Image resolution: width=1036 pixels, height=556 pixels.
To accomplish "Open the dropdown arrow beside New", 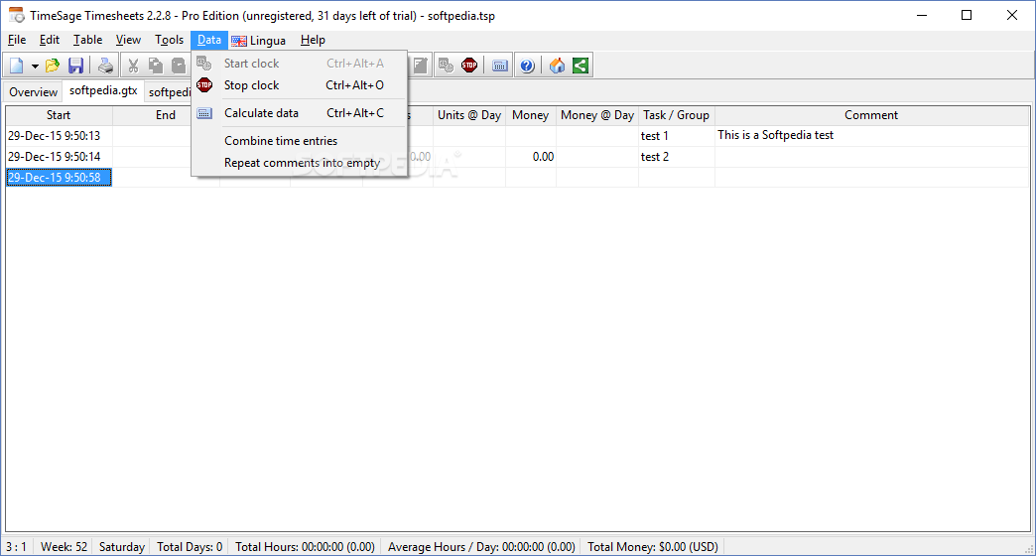I will [x=35, y=66].
